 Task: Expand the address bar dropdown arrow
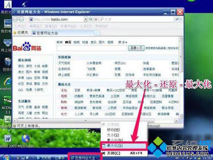point(86,19)
